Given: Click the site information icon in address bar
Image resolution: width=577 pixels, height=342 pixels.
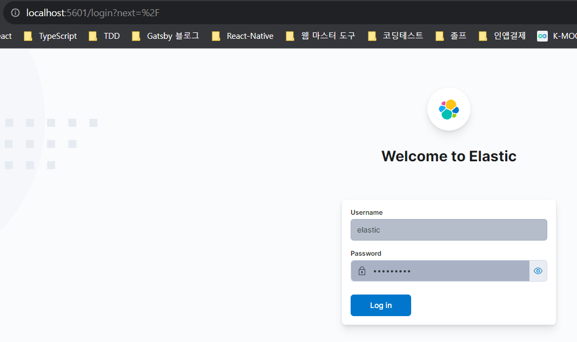Looking at the screenshot, I should [x=15, y=12].
